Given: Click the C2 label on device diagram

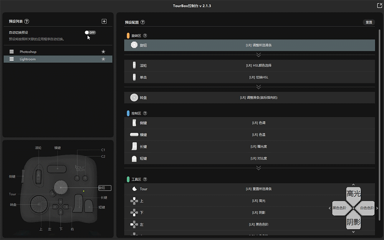Looking at the screenshot, I should coord(103,156).
